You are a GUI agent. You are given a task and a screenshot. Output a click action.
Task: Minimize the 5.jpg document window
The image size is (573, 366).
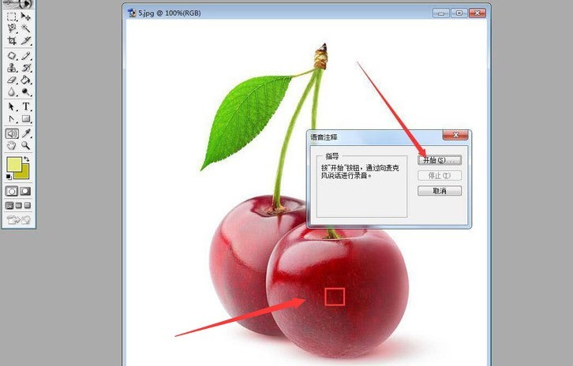[x=441, y=13]
